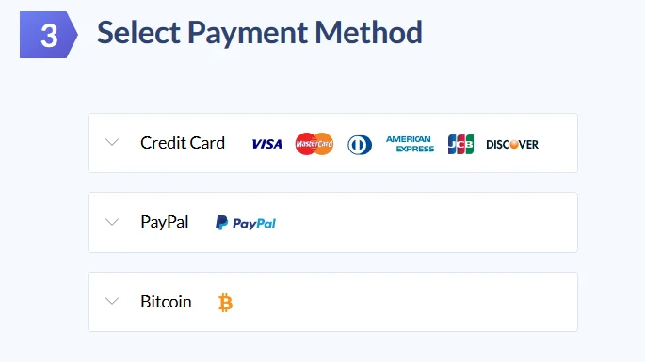Click empty space in the PayPal row
The image size is (645, 362).
[x=426, y=222]
